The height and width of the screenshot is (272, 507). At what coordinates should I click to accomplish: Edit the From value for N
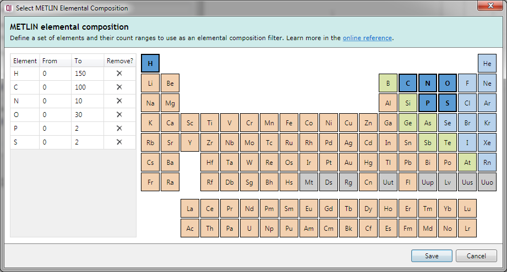(55, 101)
